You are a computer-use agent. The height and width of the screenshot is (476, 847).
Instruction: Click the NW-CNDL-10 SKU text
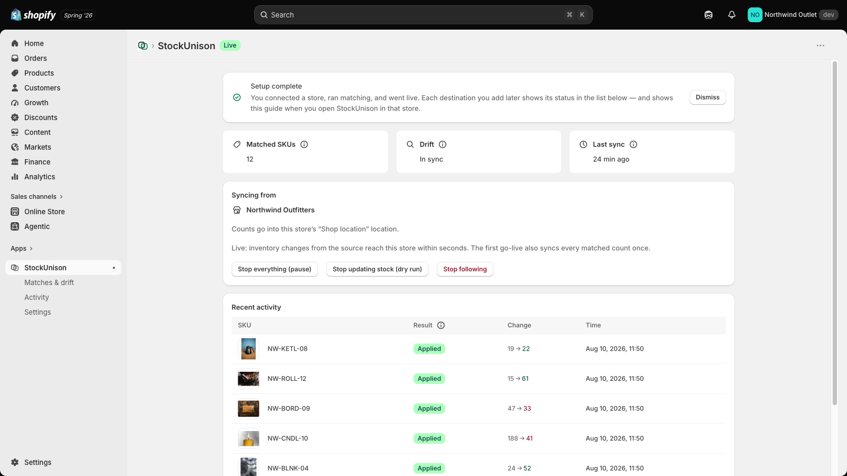[287, 438]
